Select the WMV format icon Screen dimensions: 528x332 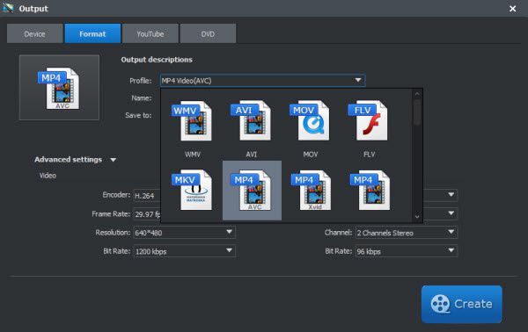click(192, 120)
